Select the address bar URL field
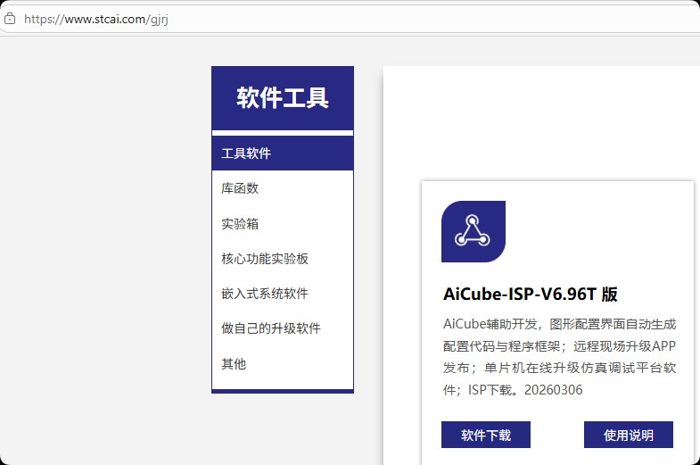The height and width of the screenshot is (465, 700). click(x=350, y=19)
